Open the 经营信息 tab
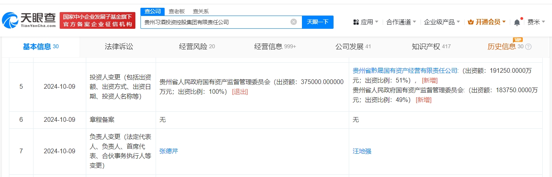 pos(275,47)
